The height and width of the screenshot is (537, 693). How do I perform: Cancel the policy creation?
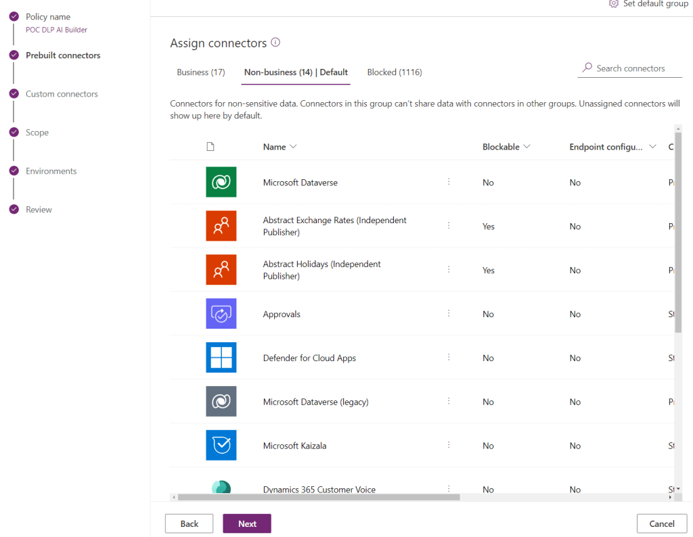tap(661, 523)
